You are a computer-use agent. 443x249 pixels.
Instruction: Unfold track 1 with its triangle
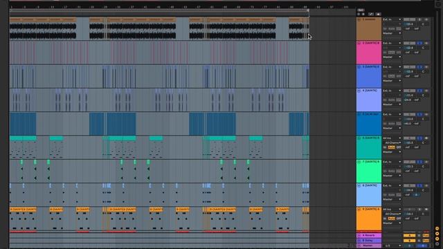click(x=359, y=19)
